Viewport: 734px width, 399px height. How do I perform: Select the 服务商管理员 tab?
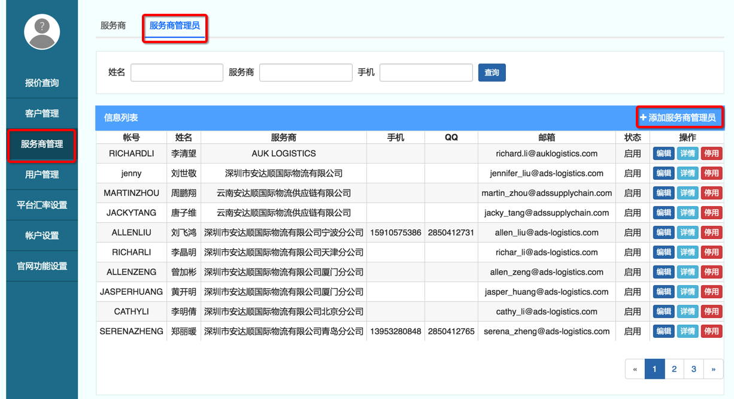tap(175, 26)
